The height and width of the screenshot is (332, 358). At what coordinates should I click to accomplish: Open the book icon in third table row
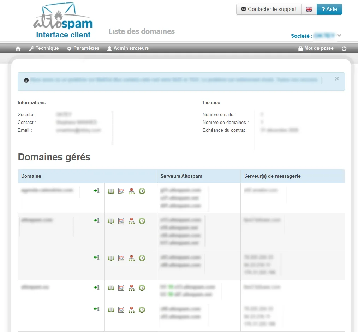[111, 258]
